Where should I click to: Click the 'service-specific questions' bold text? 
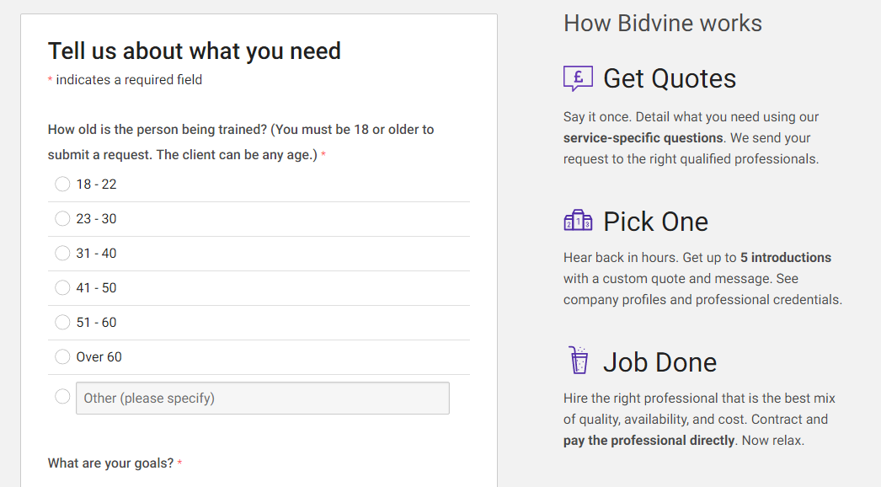(643, 138)
